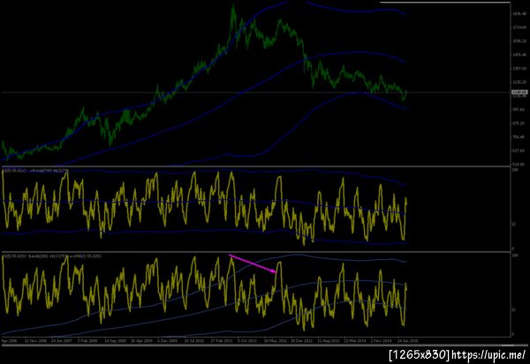530x364 pixels.
Task: Click the current price label on price scale
Action: [519, 92]
